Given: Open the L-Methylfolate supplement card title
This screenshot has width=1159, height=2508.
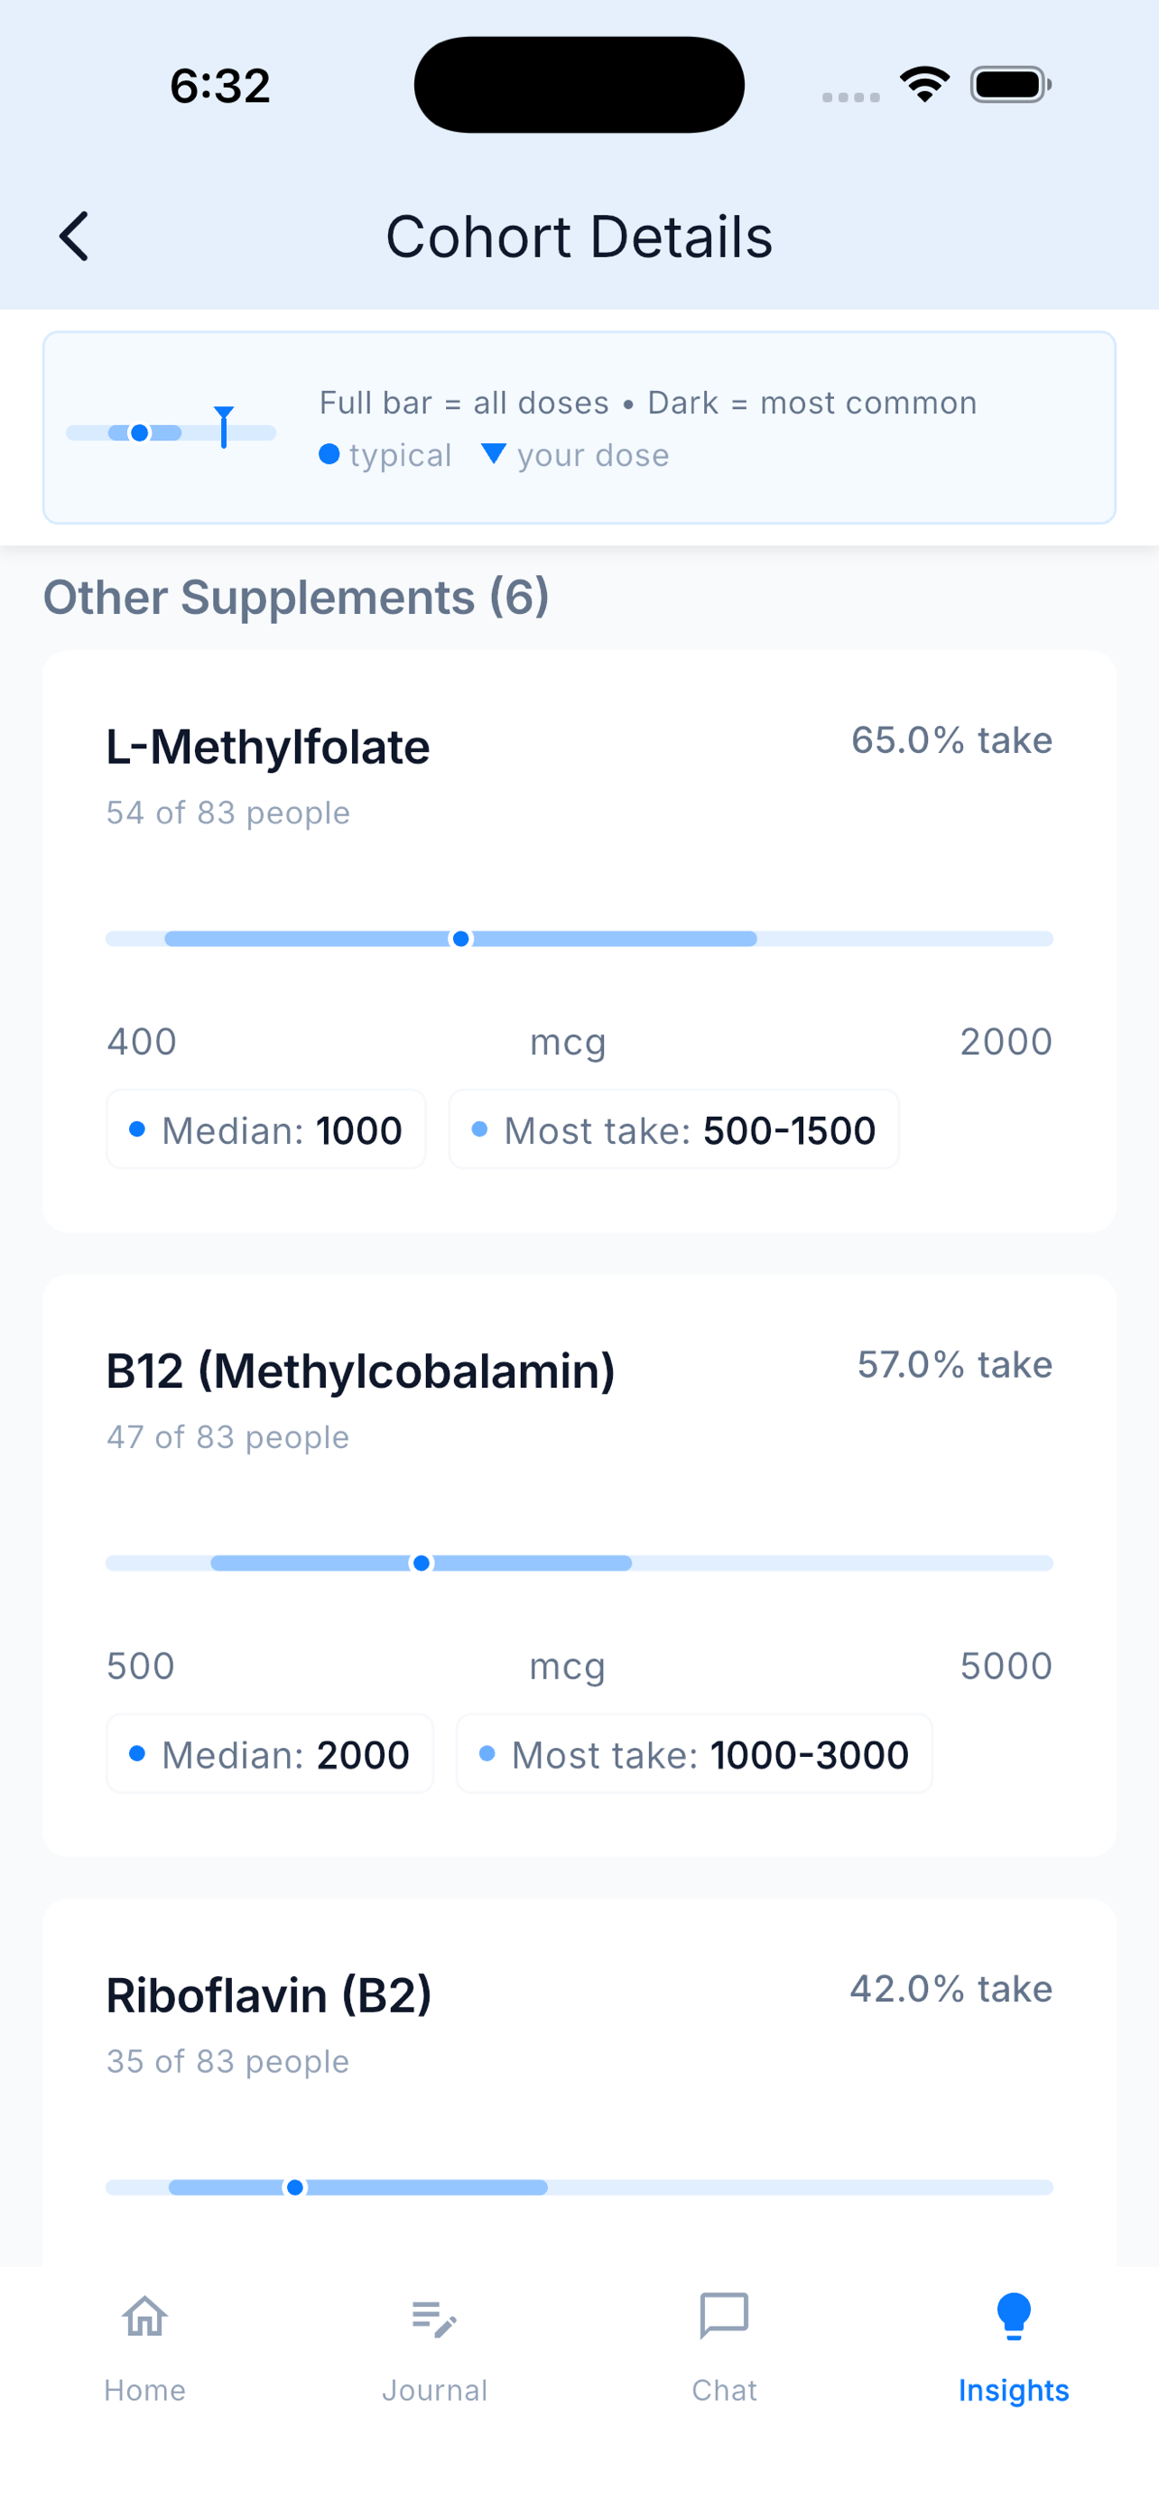Looking at the screenshot, I should (x=267, y=748).
